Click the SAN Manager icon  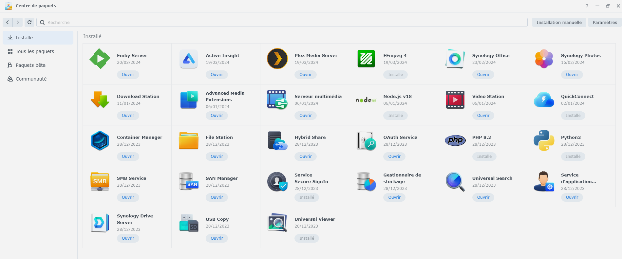pyautogui.click(x=189, y=181)
